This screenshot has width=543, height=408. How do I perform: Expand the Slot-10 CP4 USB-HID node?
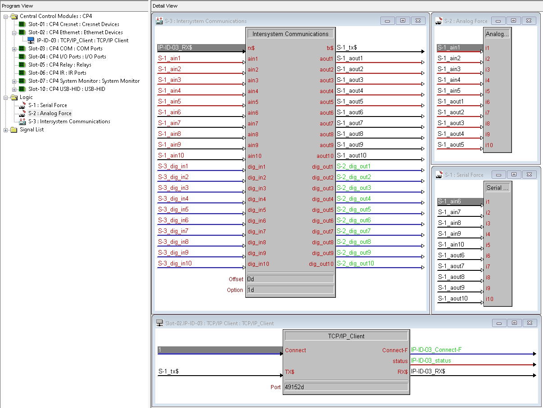pos(14,89)
